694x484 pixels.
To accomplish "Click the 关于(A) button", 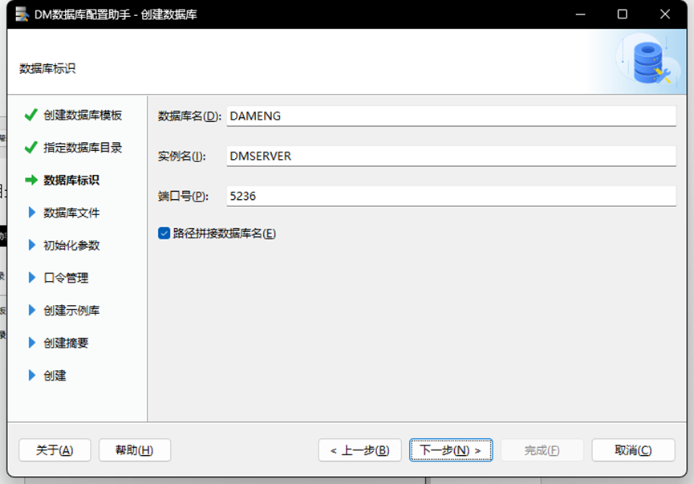I will point(55,450).
